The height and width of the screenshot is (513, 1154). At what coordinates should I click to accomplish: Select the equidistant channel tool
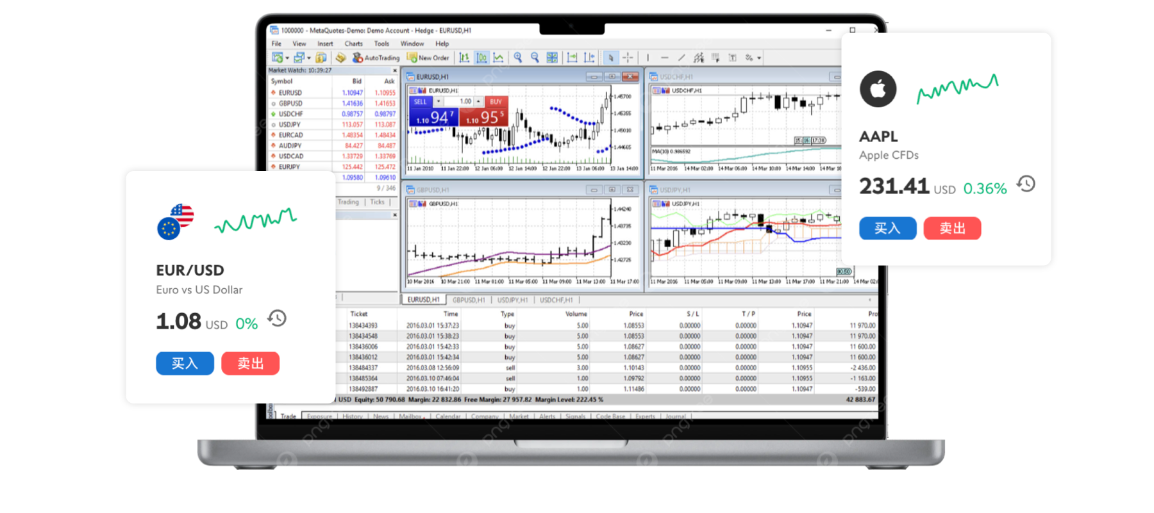point(699,58)
